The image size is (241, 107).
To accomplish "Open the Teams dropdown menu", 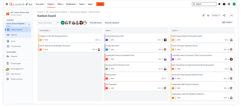I will [x=82, y=4].
